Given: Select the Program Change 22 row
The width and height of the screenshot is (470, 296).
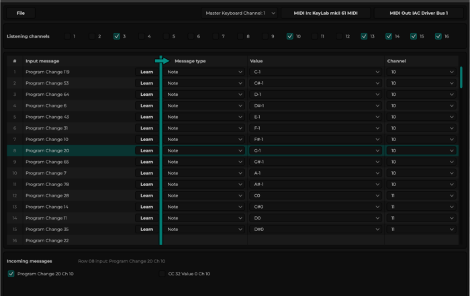Looking at the screenshot, I should [232, 240].
